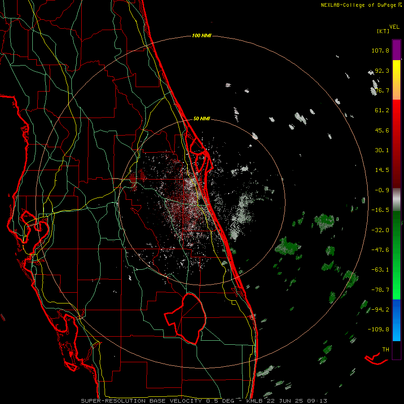
Task: Click the -63.1 velocity scale value
Action: click(380, 270)
